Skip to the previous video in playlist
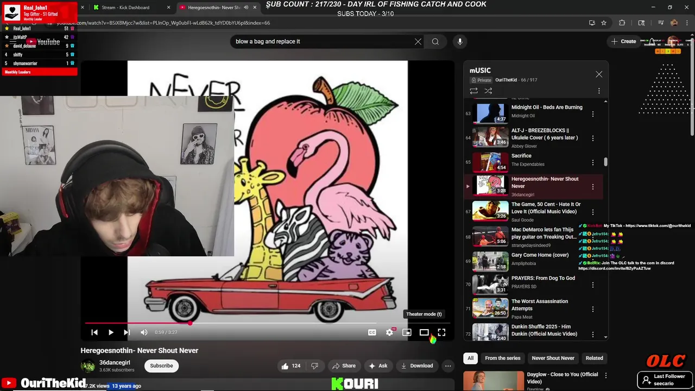The height and width of the screenshot is (391, 695). coord(94,332)
